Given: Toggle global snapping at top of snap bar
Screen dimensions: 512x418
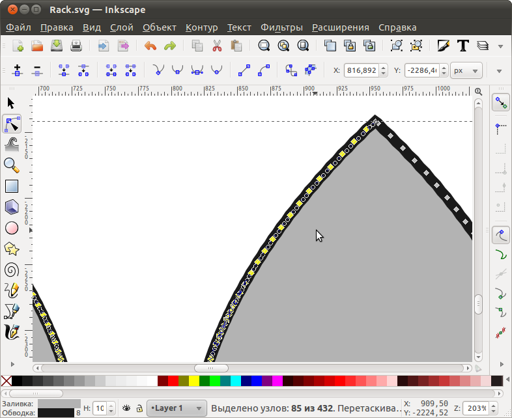Looking at the screenshot, I should coord(501,102).
